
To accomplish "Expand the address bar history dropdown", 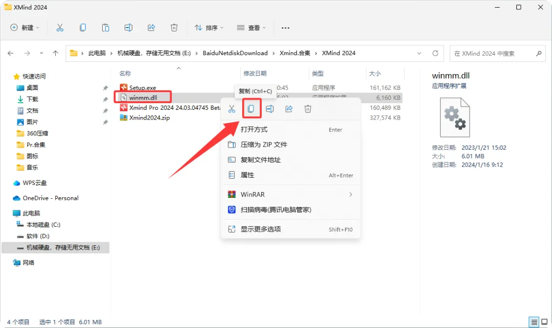I will click(x=419, y=54).
